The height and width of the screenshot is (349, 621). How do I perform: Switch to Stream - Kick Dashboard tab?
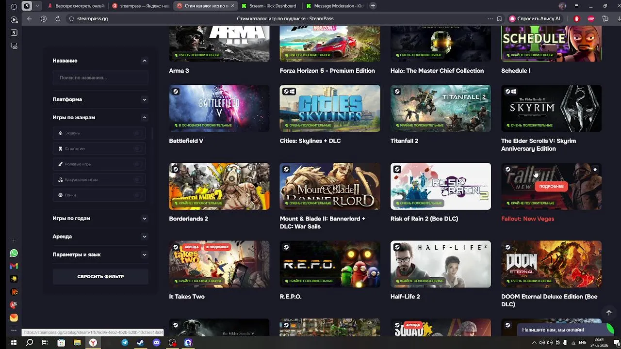point(269,6)
